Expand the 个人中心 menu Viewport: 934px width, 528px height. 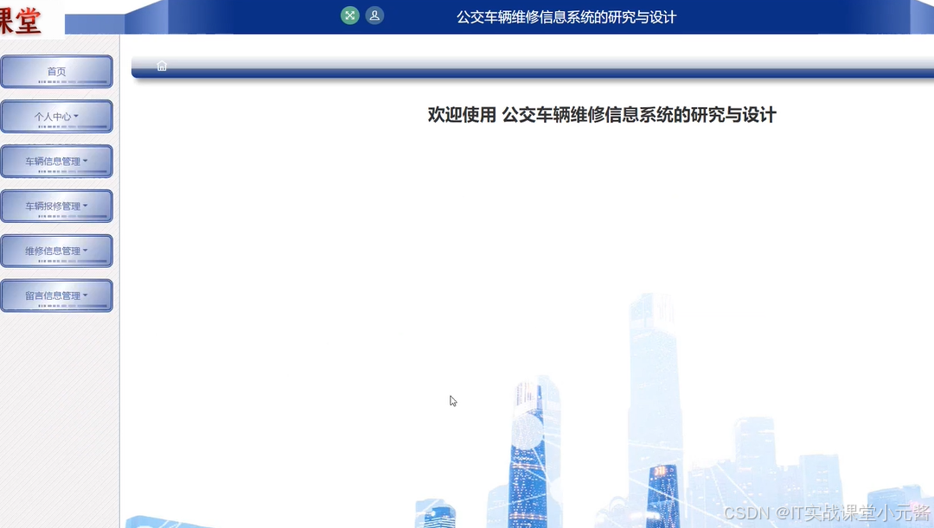pyautogui.click(x=56, y=117)
